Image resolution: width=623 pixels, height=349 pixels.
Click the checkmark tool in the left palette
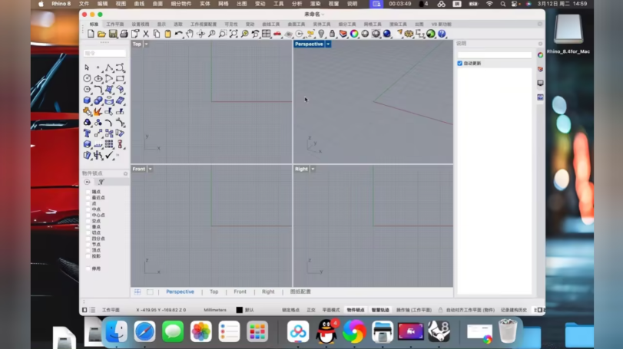point(109,155)
